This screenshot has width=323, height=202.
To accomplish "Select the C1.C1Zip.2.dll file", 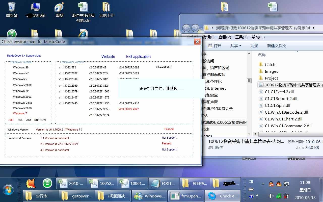I will pos(277,106).
